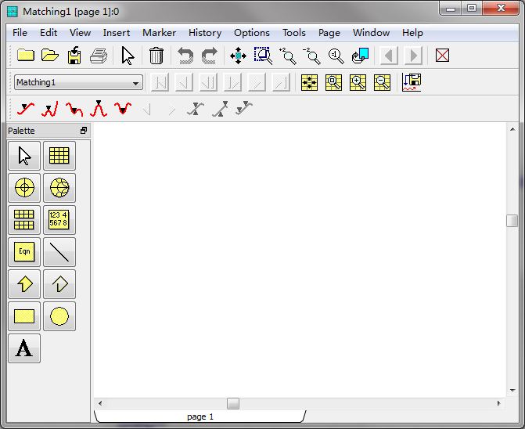Click the View All arrows icon
525x429 pixels.
238,56
